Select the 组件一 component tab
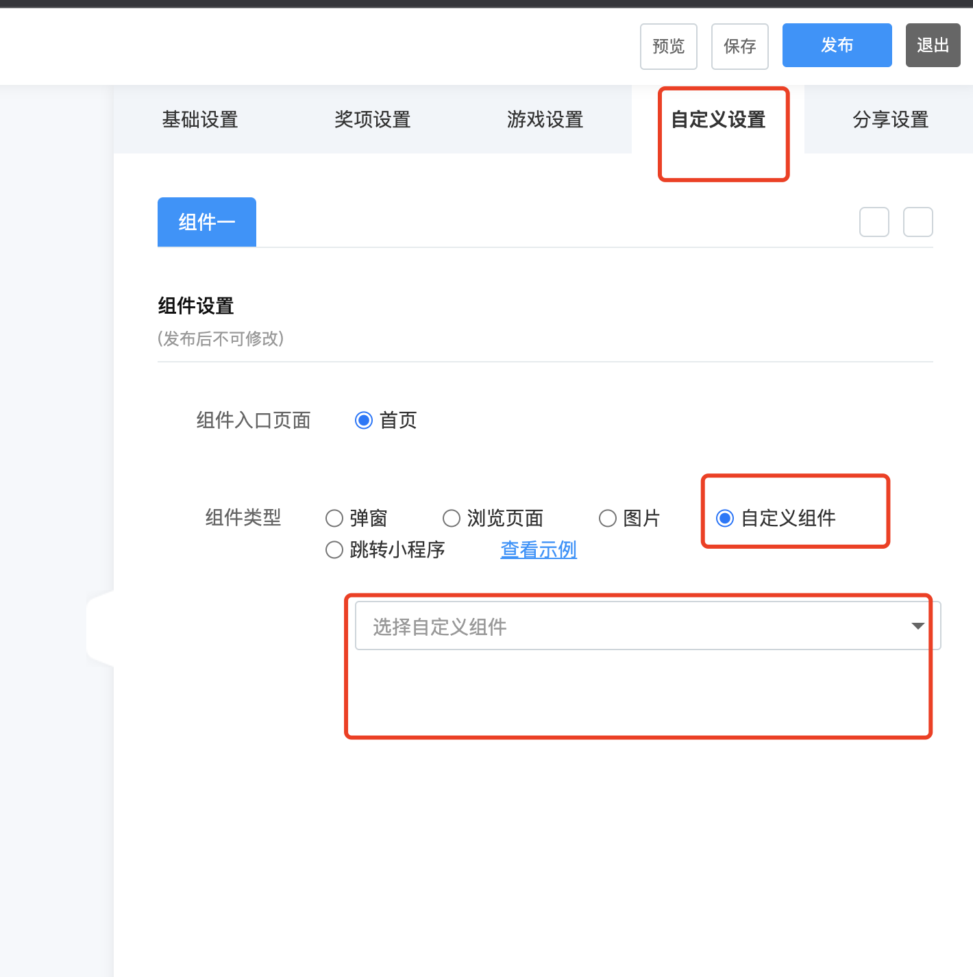This screenshot has width=973, height=977. click(x=207, y=222)
